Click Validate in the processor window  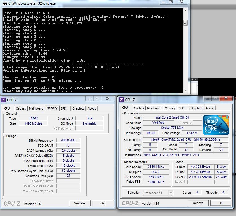pyautogui.click(x=198, y=203)
